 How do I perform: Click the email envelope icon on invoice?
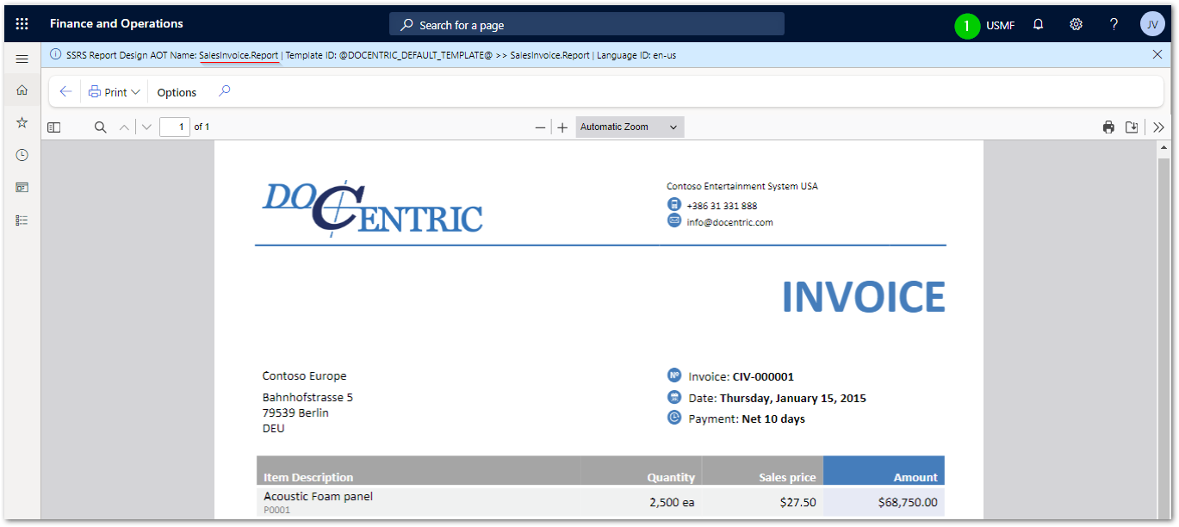674,220
